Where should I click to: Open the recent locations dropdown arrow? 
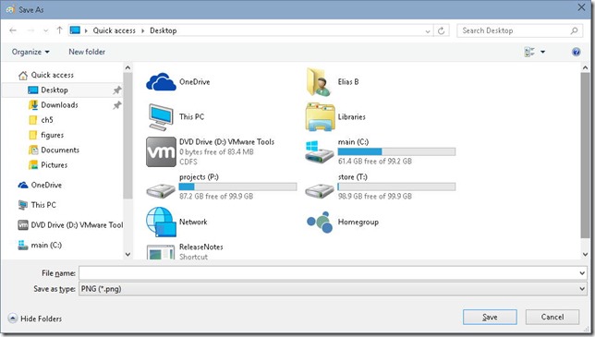(x=46, y=30)
